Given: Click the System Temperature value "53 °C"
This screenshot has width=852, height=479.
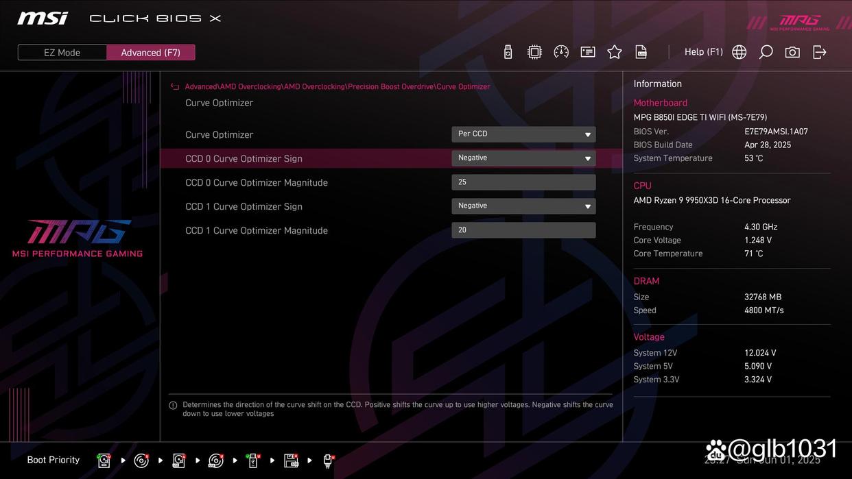Looking at the screenshot, I should point(754,158).
